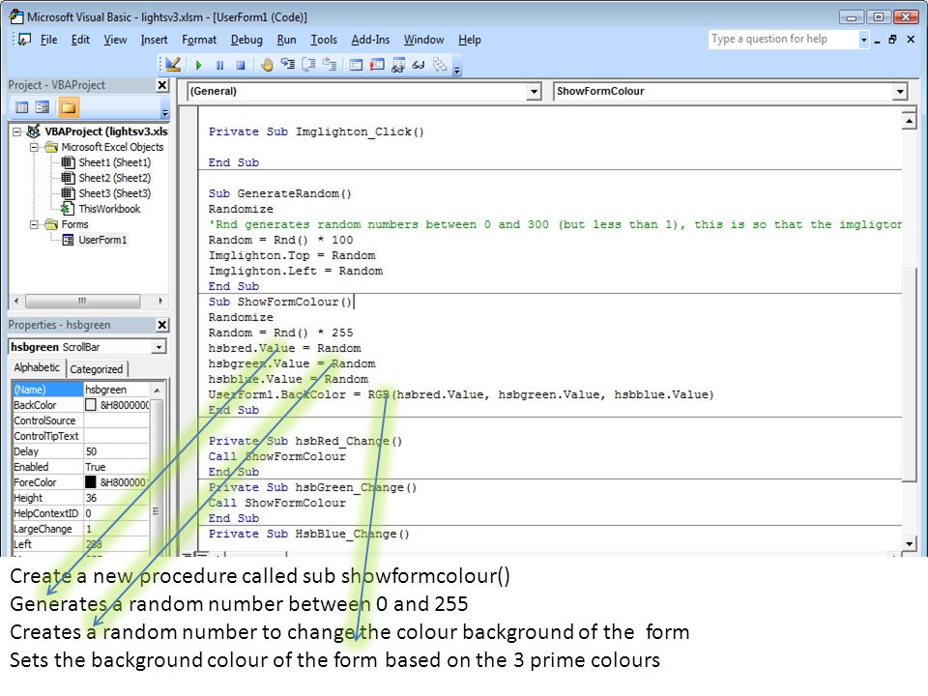The image size is (928, 696).
Task: Click View Code icon in Project panel
Action: tap(22, 107)
